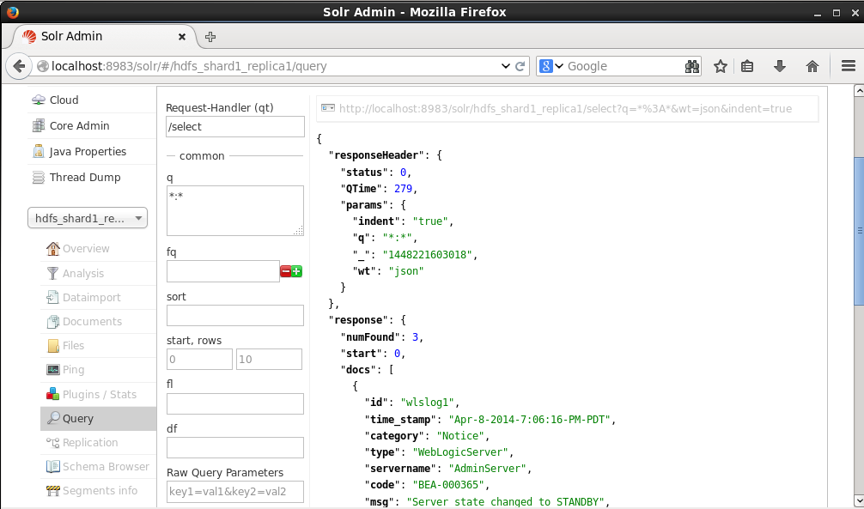This screenshot has width=864, height=509.
Task: Click the Documents icon
Action: click(x=53, y=322)
